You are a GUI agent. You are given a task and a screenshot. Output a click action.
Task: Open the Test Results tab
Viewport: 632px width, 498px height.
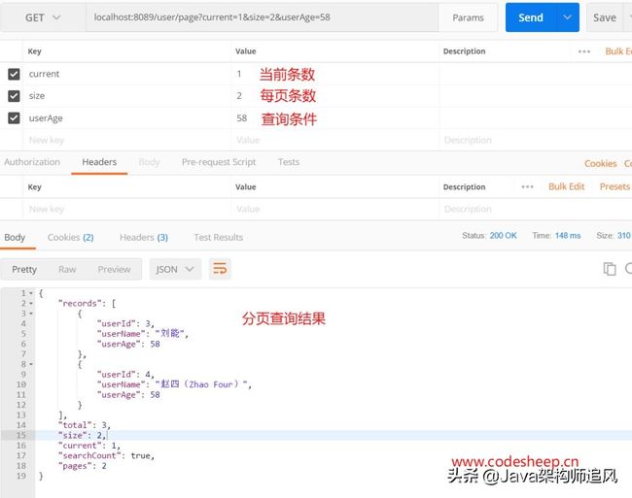click(219, 237)
